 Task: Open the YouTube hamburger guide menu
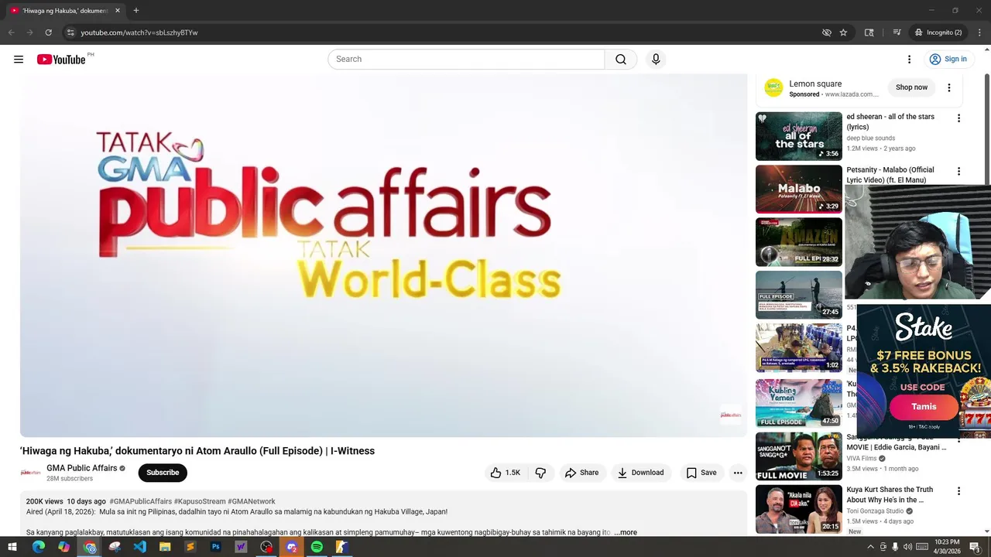click(19, 60)
